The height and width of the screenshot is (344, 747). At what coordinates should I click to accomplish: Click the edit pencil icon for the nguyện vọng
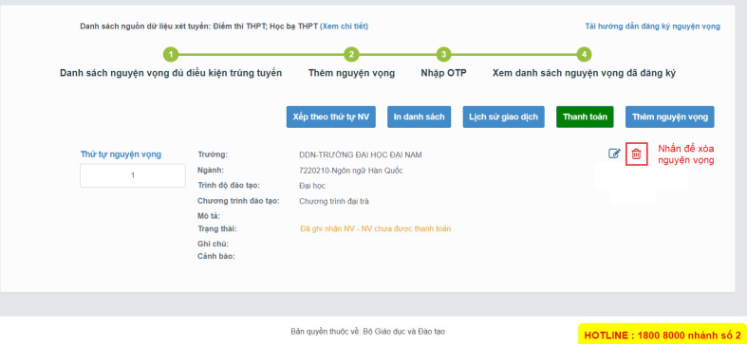[x=614, y=154]
